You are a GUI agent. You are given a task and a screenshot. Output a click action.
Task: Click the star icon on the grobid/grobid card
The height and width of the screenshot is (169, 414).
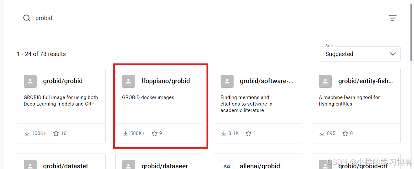coord(56,133)
